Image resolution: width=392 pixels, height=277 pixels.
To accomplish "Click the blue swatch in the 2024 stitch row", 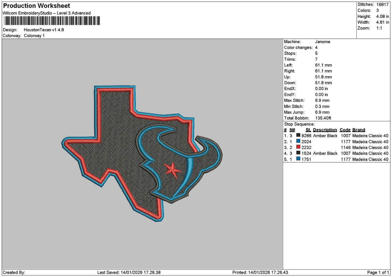I will point(298,141).
